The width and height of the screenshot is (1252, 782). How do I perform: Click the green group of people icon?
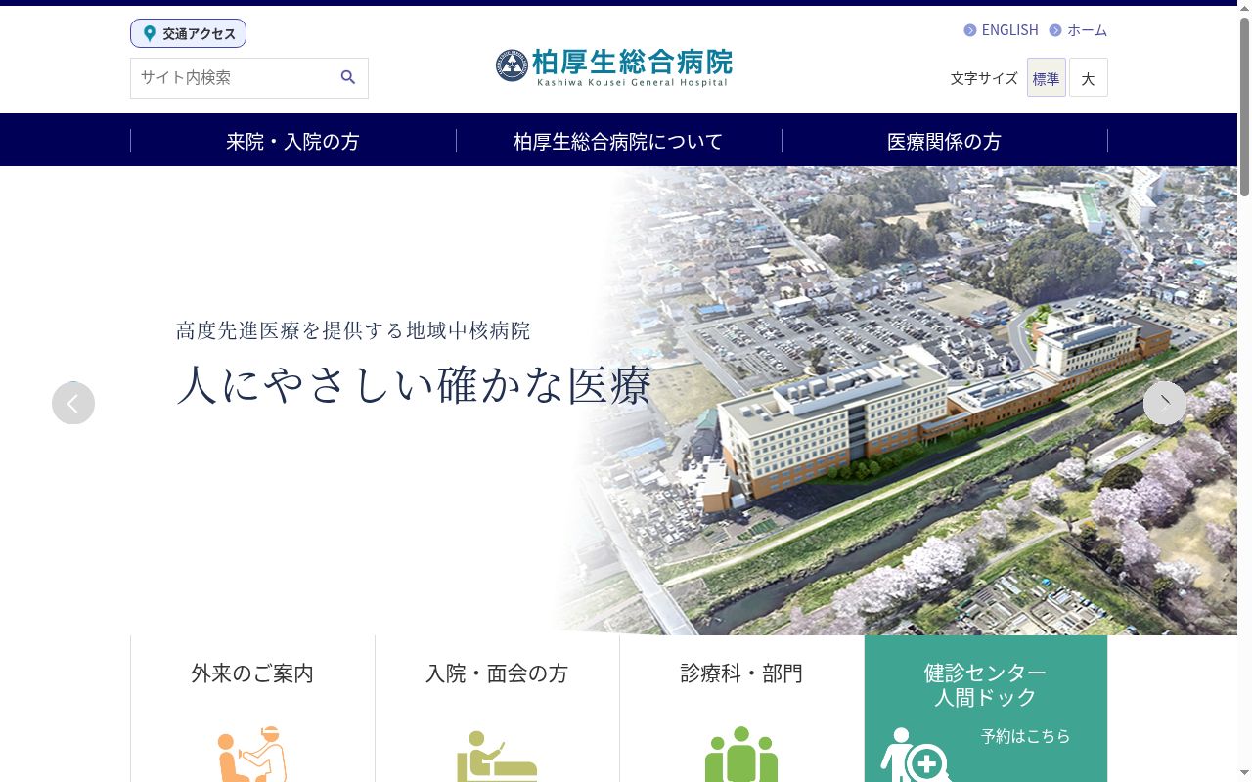pyautogui.click(x=741, y=754)
